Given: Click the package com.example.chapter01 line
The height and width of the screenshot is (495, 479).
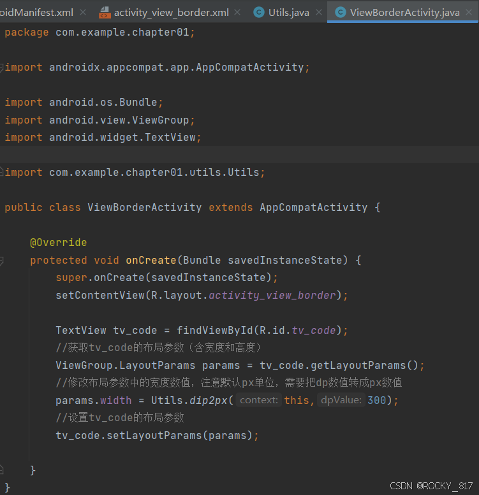Looking at the screenshot, I should 100,32.
